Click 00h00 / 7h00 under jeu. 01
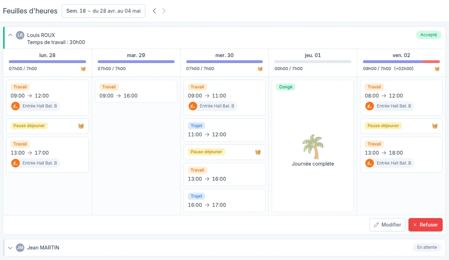The image size is (449, 260). [289, 69]
